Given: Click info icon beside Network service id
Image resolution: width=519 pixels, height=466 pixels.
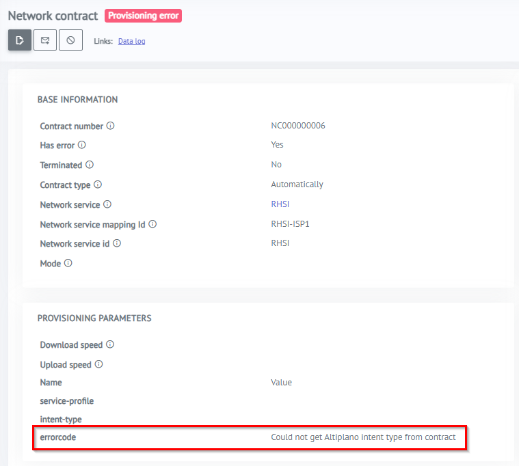Looking at the screenshot, I should click(117, 244).
